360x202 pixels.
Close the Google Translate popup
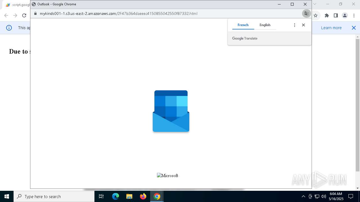click(303, 25)
